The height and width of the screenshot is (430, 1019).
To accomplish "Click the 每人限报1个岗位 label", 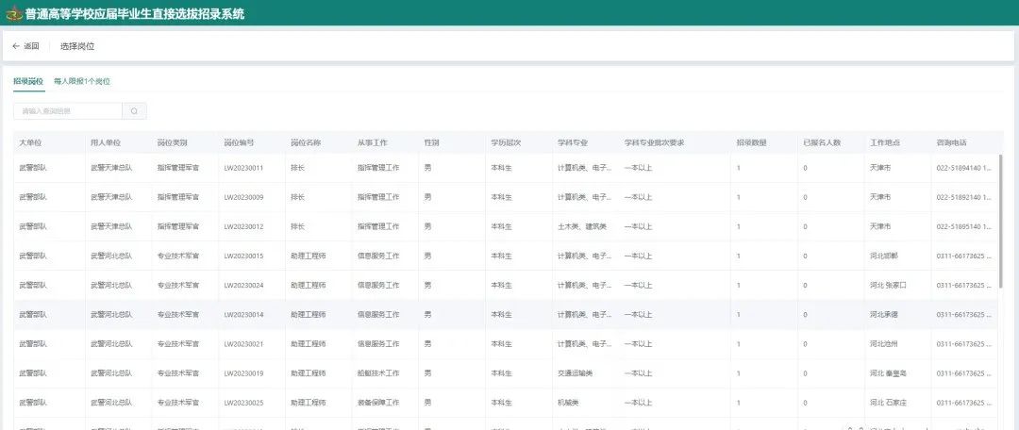I will click(x=82, y=82).
